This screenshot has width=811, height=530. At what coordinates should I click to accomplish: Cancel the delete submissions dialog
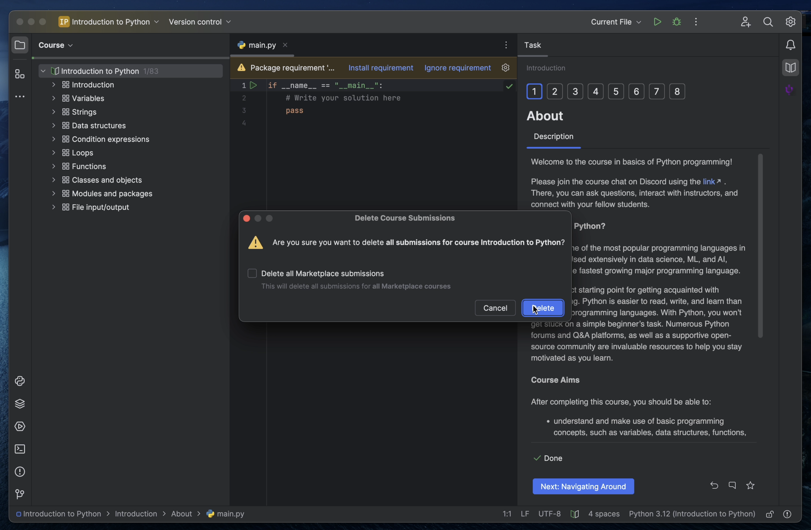495,308
